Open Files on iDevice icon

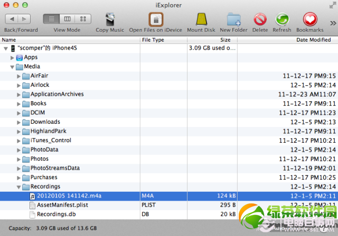[156, 19]
